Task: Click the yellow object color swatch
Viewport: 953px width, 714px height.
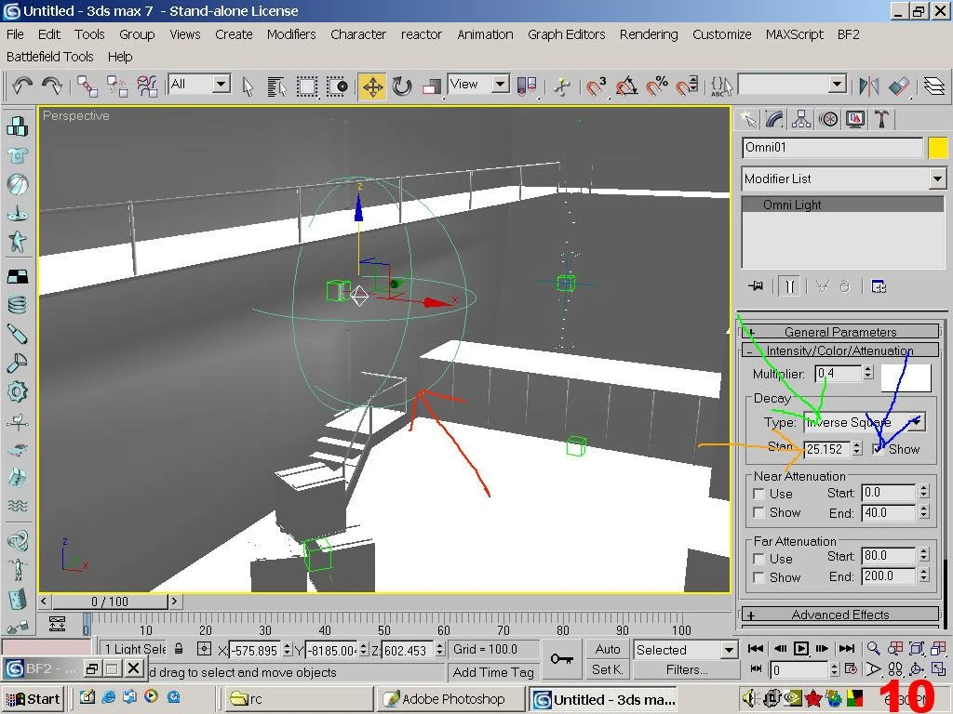Action: [x=937, y=148]
